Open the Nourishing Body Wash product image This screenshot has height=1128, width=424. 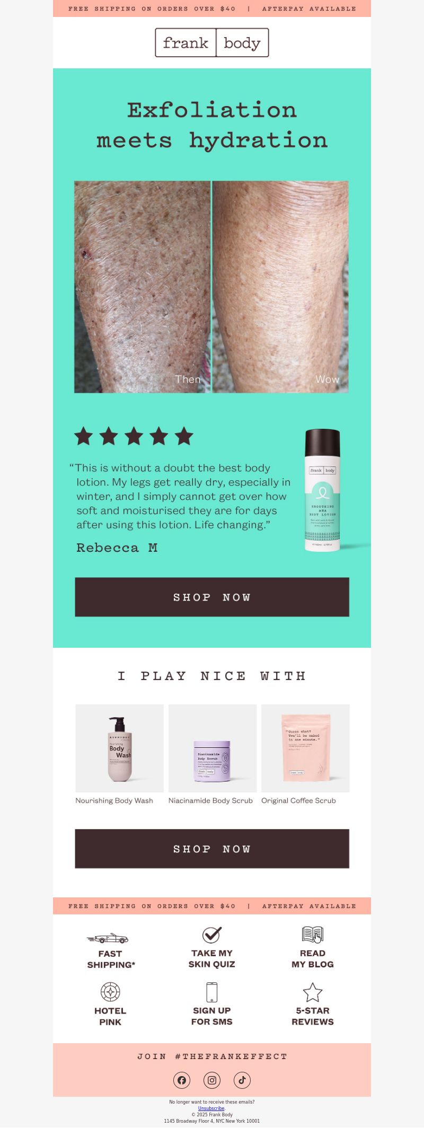pos(119,748)
